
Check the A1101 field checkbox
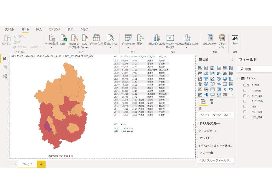[245, 85]
